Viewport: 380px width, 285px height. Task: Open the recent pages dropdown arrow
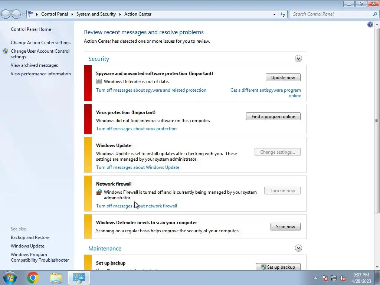[x=23, y=14]
